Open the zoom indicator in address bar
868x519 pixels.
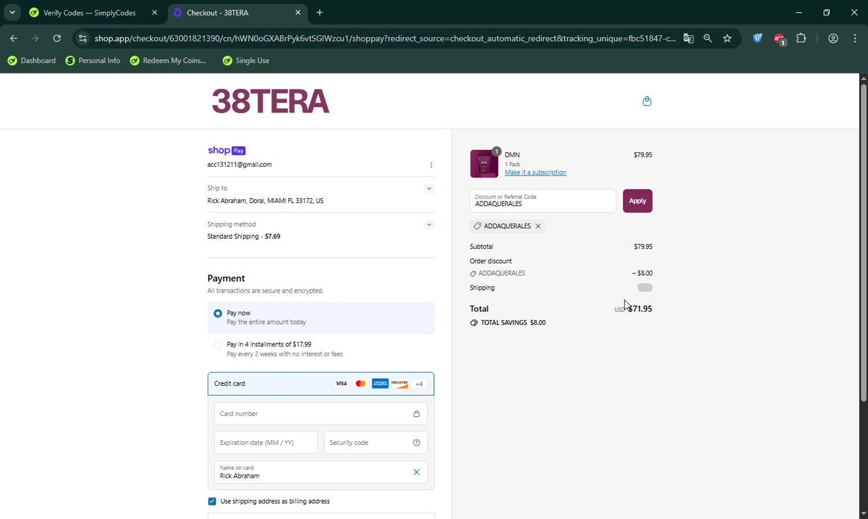click(x=708, y=38)
